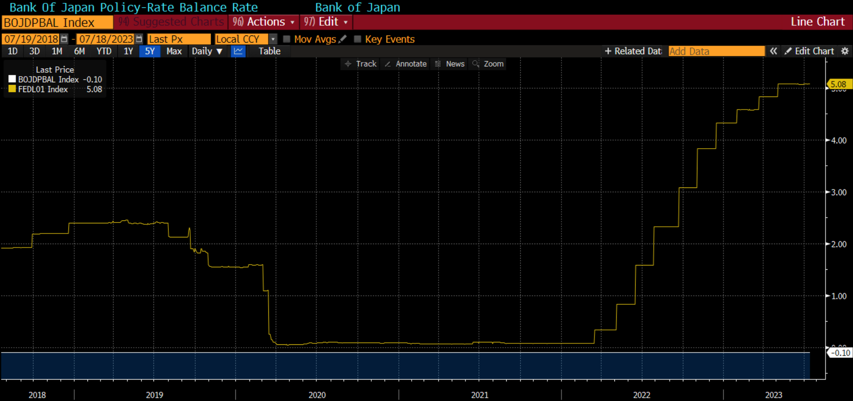Screen dimensions: 853x401
Task: Open the start date calendar picker
Action: (64, 39)
